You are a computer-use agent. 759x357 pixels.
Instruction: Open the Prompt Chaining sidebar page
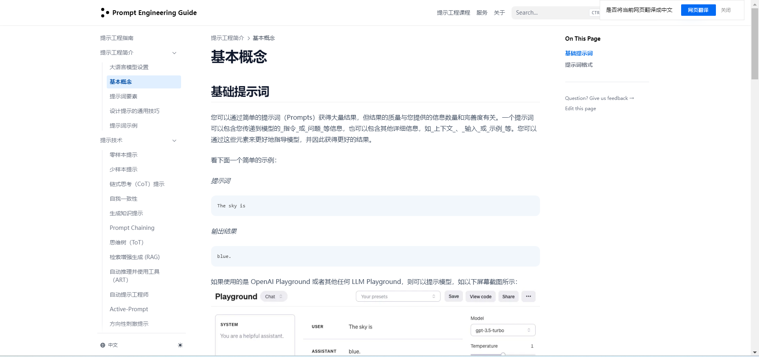tap(132, 228)
